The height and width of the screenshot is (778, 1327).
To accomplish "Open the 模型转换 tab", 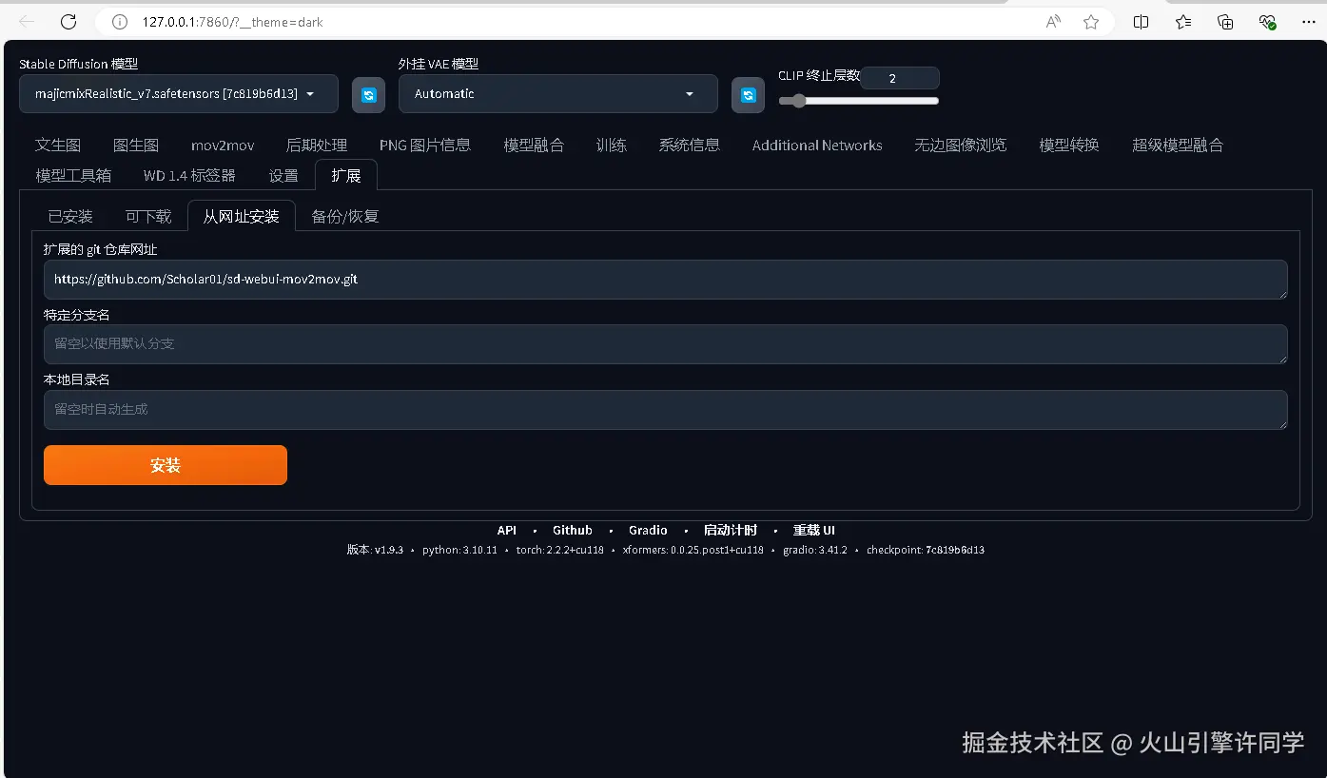I will (x=1069, y=146).
